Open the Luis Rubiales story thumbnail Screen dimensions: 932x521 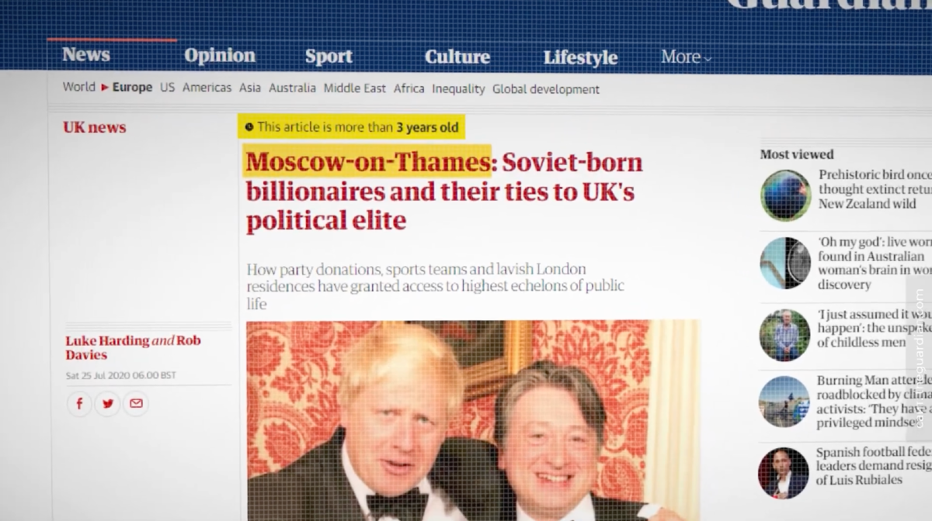pyautogui.click(x=784, y=473)
